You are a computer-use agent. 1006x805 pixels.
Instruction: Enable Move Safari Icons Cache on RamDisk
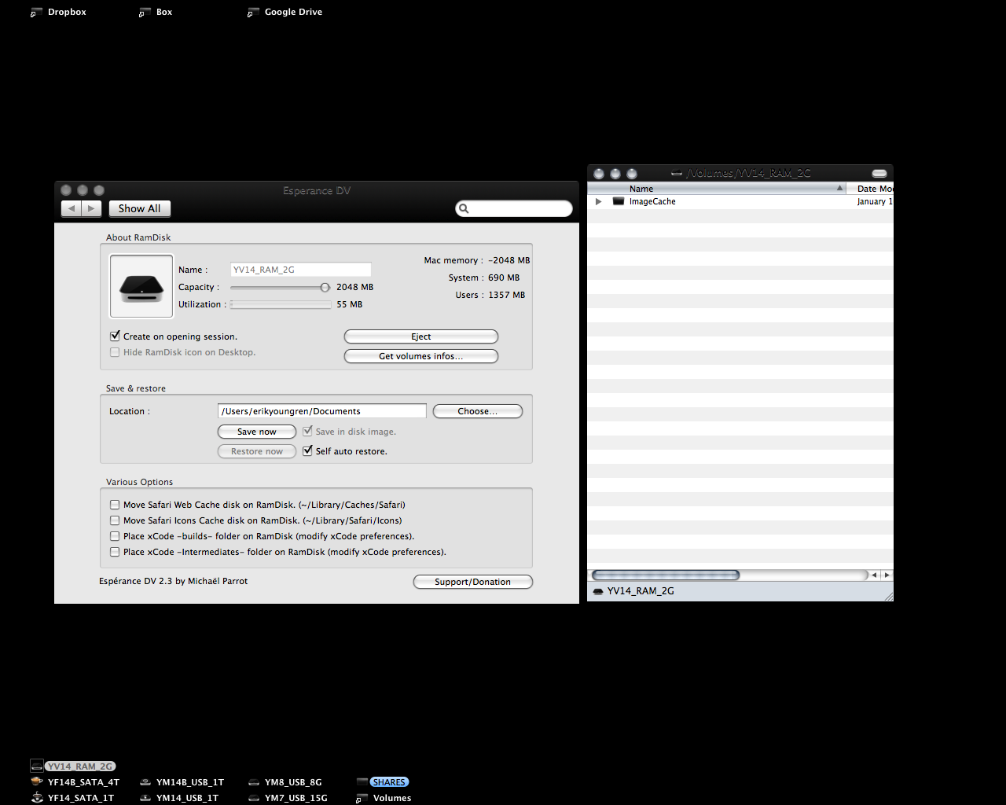point(115,520)
